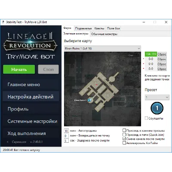
Task: Open the Поле боя tab
Action: 113,28
